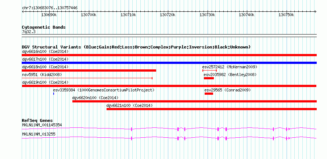The width and height of the screenshot is (327, 159).
Task: Open label esv29565 (Conrad2009)
Action: point(227,90)
